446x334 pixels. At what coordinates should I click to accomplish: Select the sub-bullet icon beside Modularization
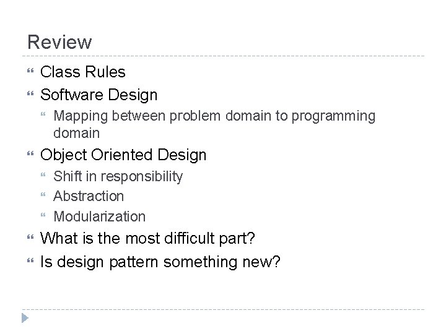43,217
